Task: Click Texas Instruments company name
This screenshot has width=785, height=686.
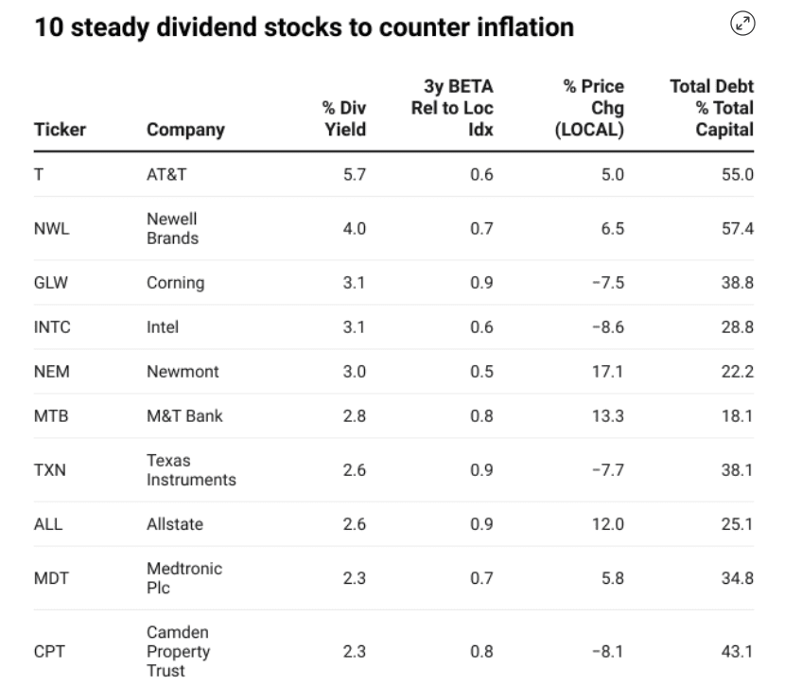Action: [190, 470]
